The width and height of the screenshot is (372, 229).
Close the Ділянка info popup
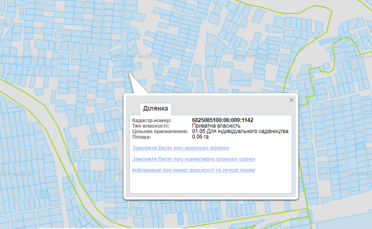291,100
